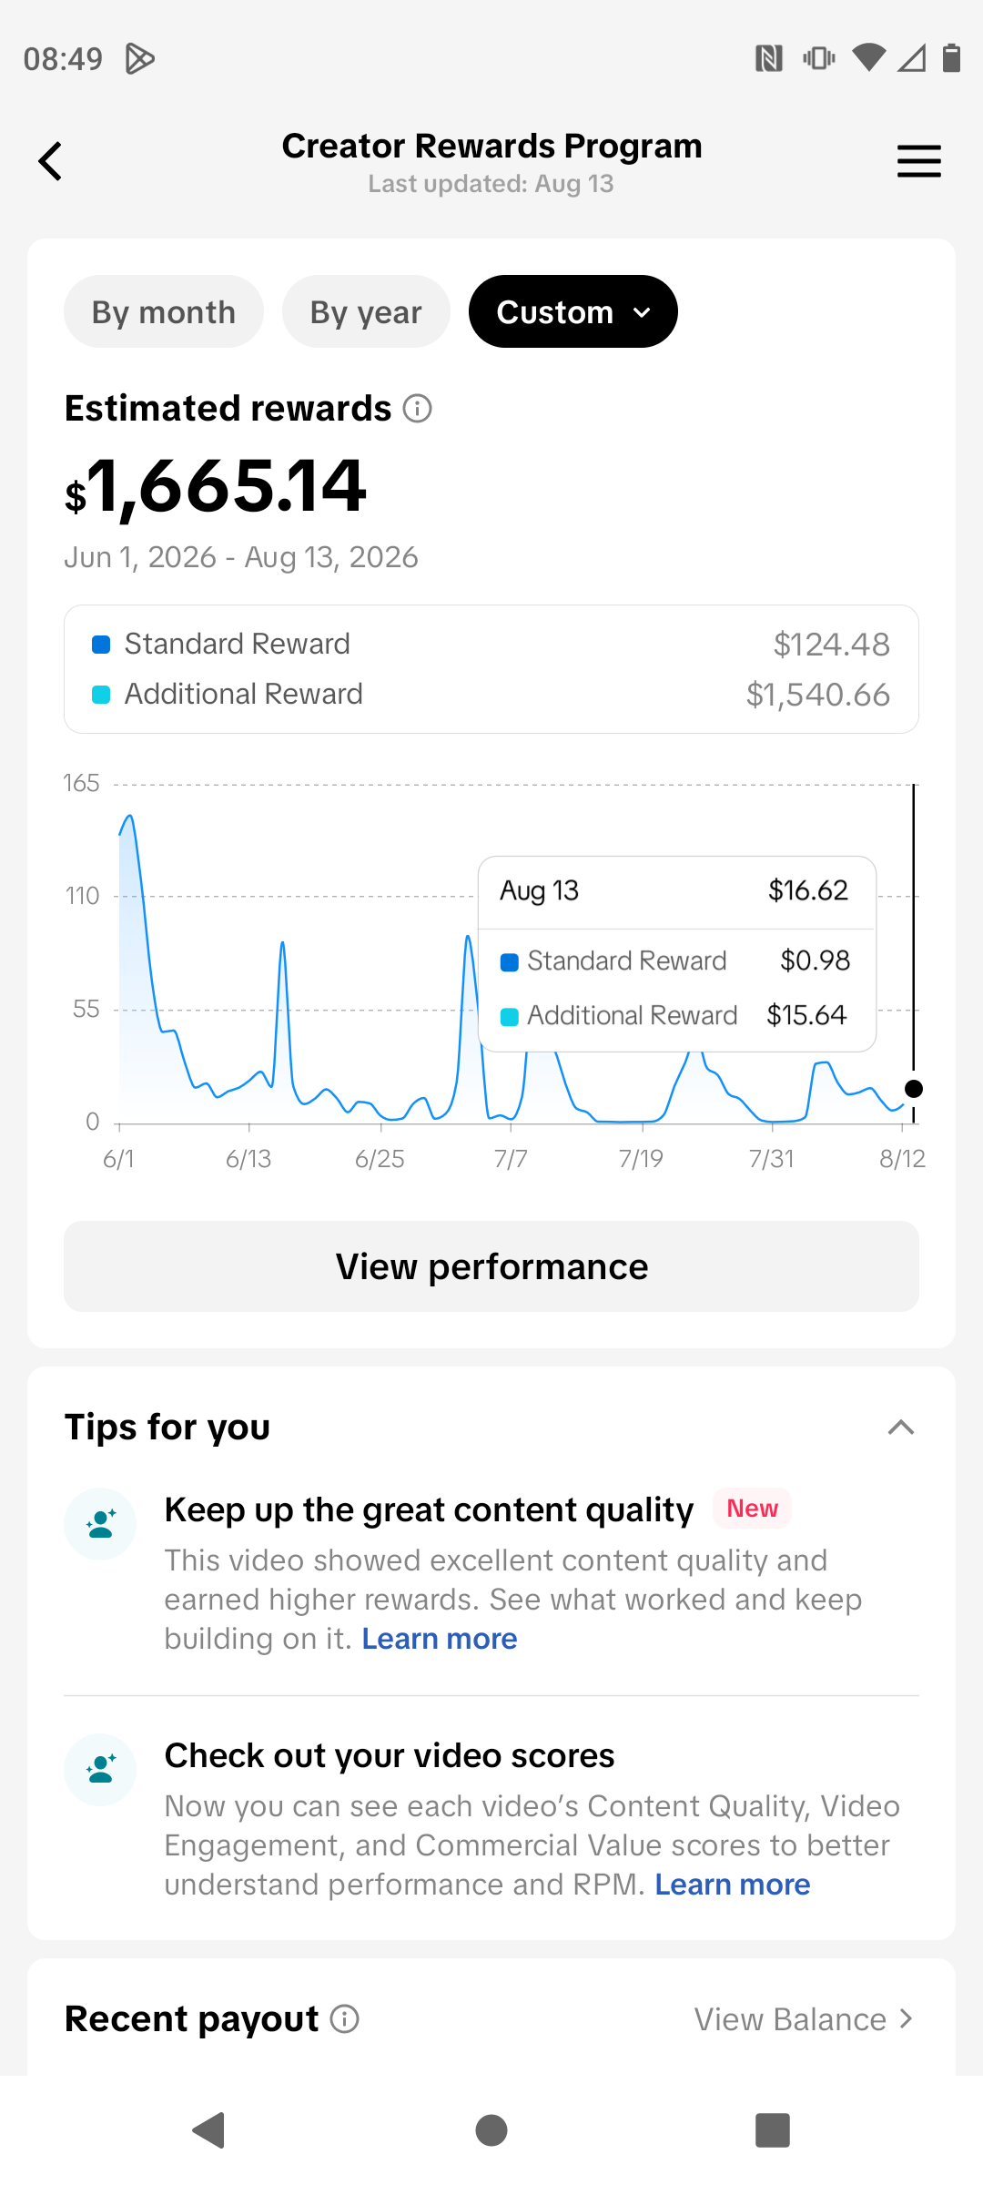Tap the teal Additional Reward legend swatch
Viewport: 983px width, 2185px height.
101,695
